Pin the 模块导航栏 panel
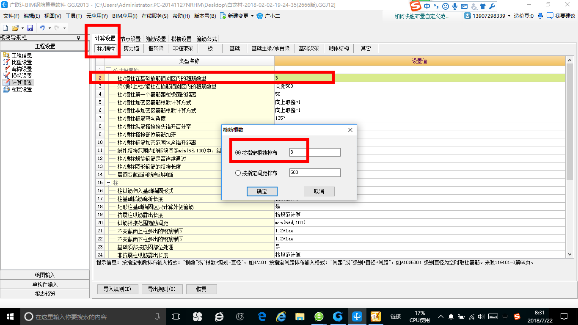 click(78, 38)
